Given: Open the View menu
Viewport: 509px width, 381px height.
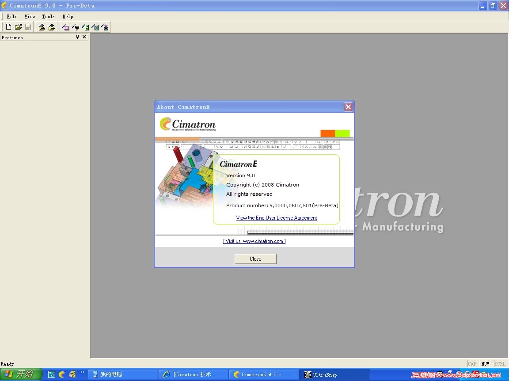Looking at the screenshot, I should pyautogui.click(x=30, y=16).
